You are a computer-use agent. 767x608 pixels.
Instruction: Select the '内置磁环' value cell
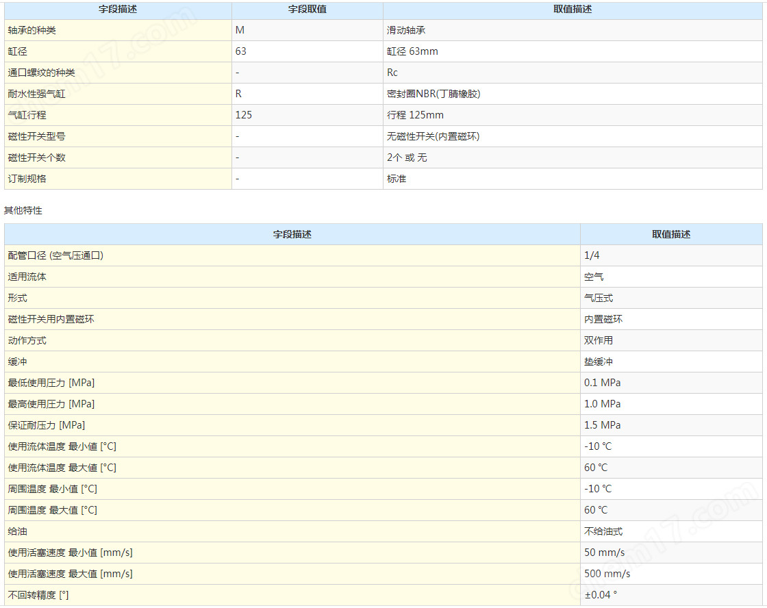[671, 320]
